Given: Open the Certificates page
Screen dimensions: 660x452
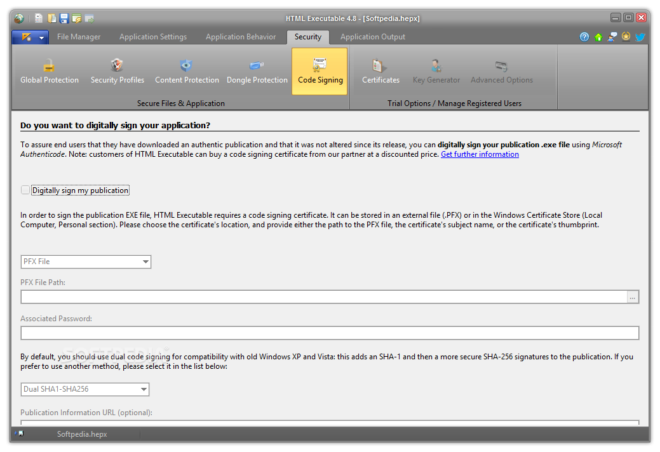Looking at the screenshot, I should 381,72.
